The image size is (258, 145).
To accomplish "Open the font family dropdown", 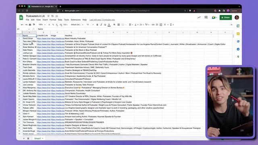I will click(x=77, y=25).
